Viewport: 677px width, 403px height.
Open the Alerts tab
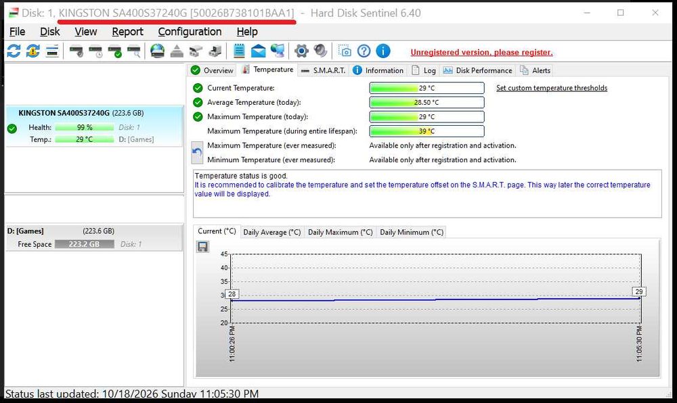coord(535,70)
